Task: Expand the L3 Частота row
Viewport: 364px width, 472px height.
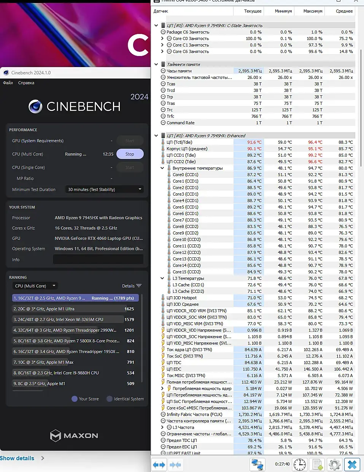Action: [x=162, y=427]
